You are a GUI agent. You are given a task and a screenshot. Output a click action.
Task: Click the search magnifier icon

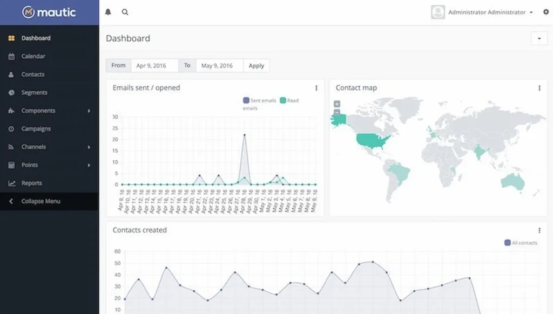pos(125,11)
